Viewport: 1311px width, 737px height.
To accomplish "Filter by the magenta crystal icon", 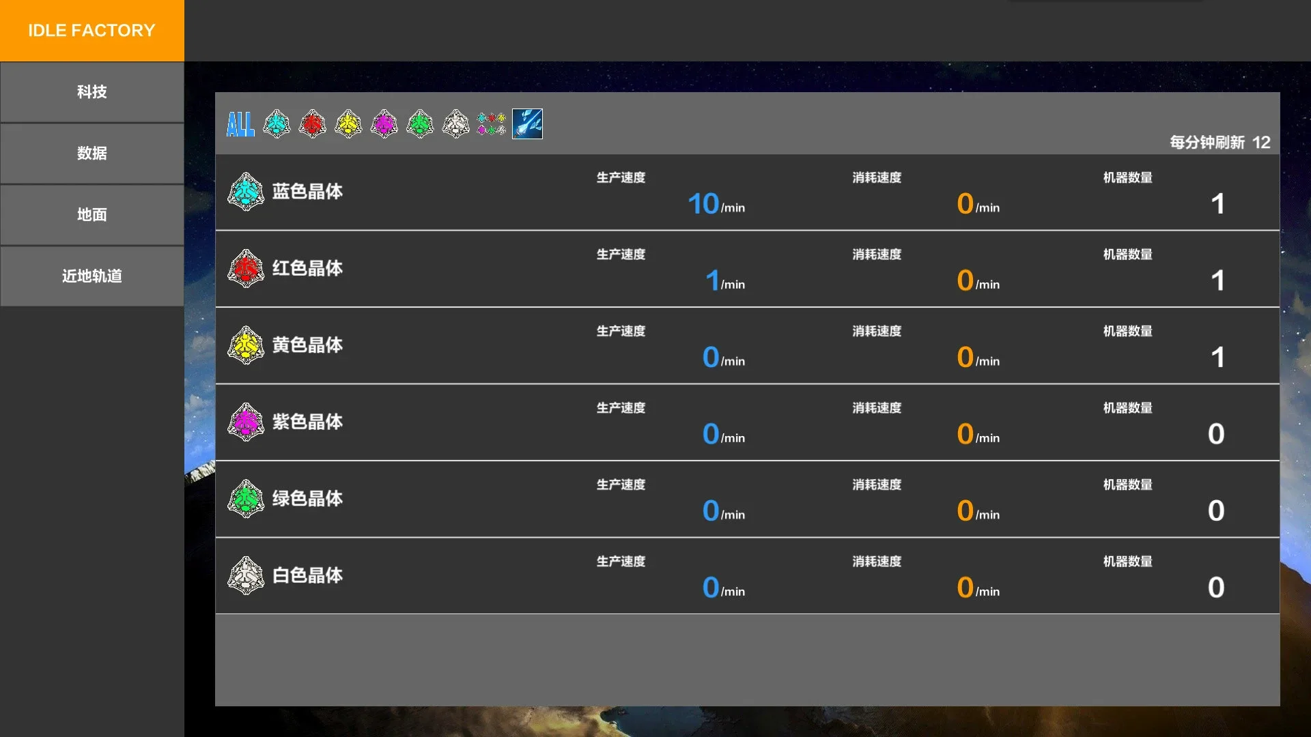I will 384,124.
